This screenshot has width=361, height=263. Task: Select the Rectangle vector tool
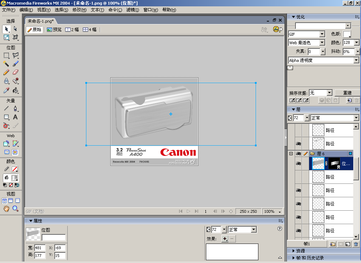(x=6, y=117)
